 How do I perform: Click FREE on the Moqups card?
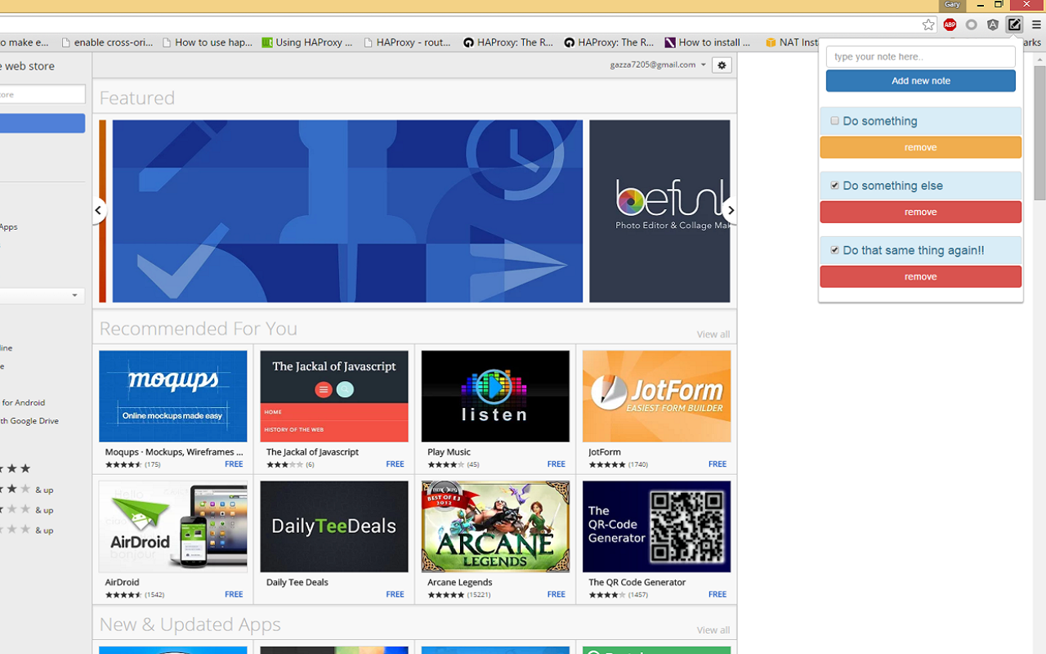(234, 464)
